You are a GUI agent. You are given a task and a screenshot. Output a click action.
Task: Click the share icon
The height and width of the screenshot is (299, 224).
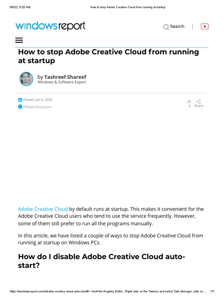199,101
